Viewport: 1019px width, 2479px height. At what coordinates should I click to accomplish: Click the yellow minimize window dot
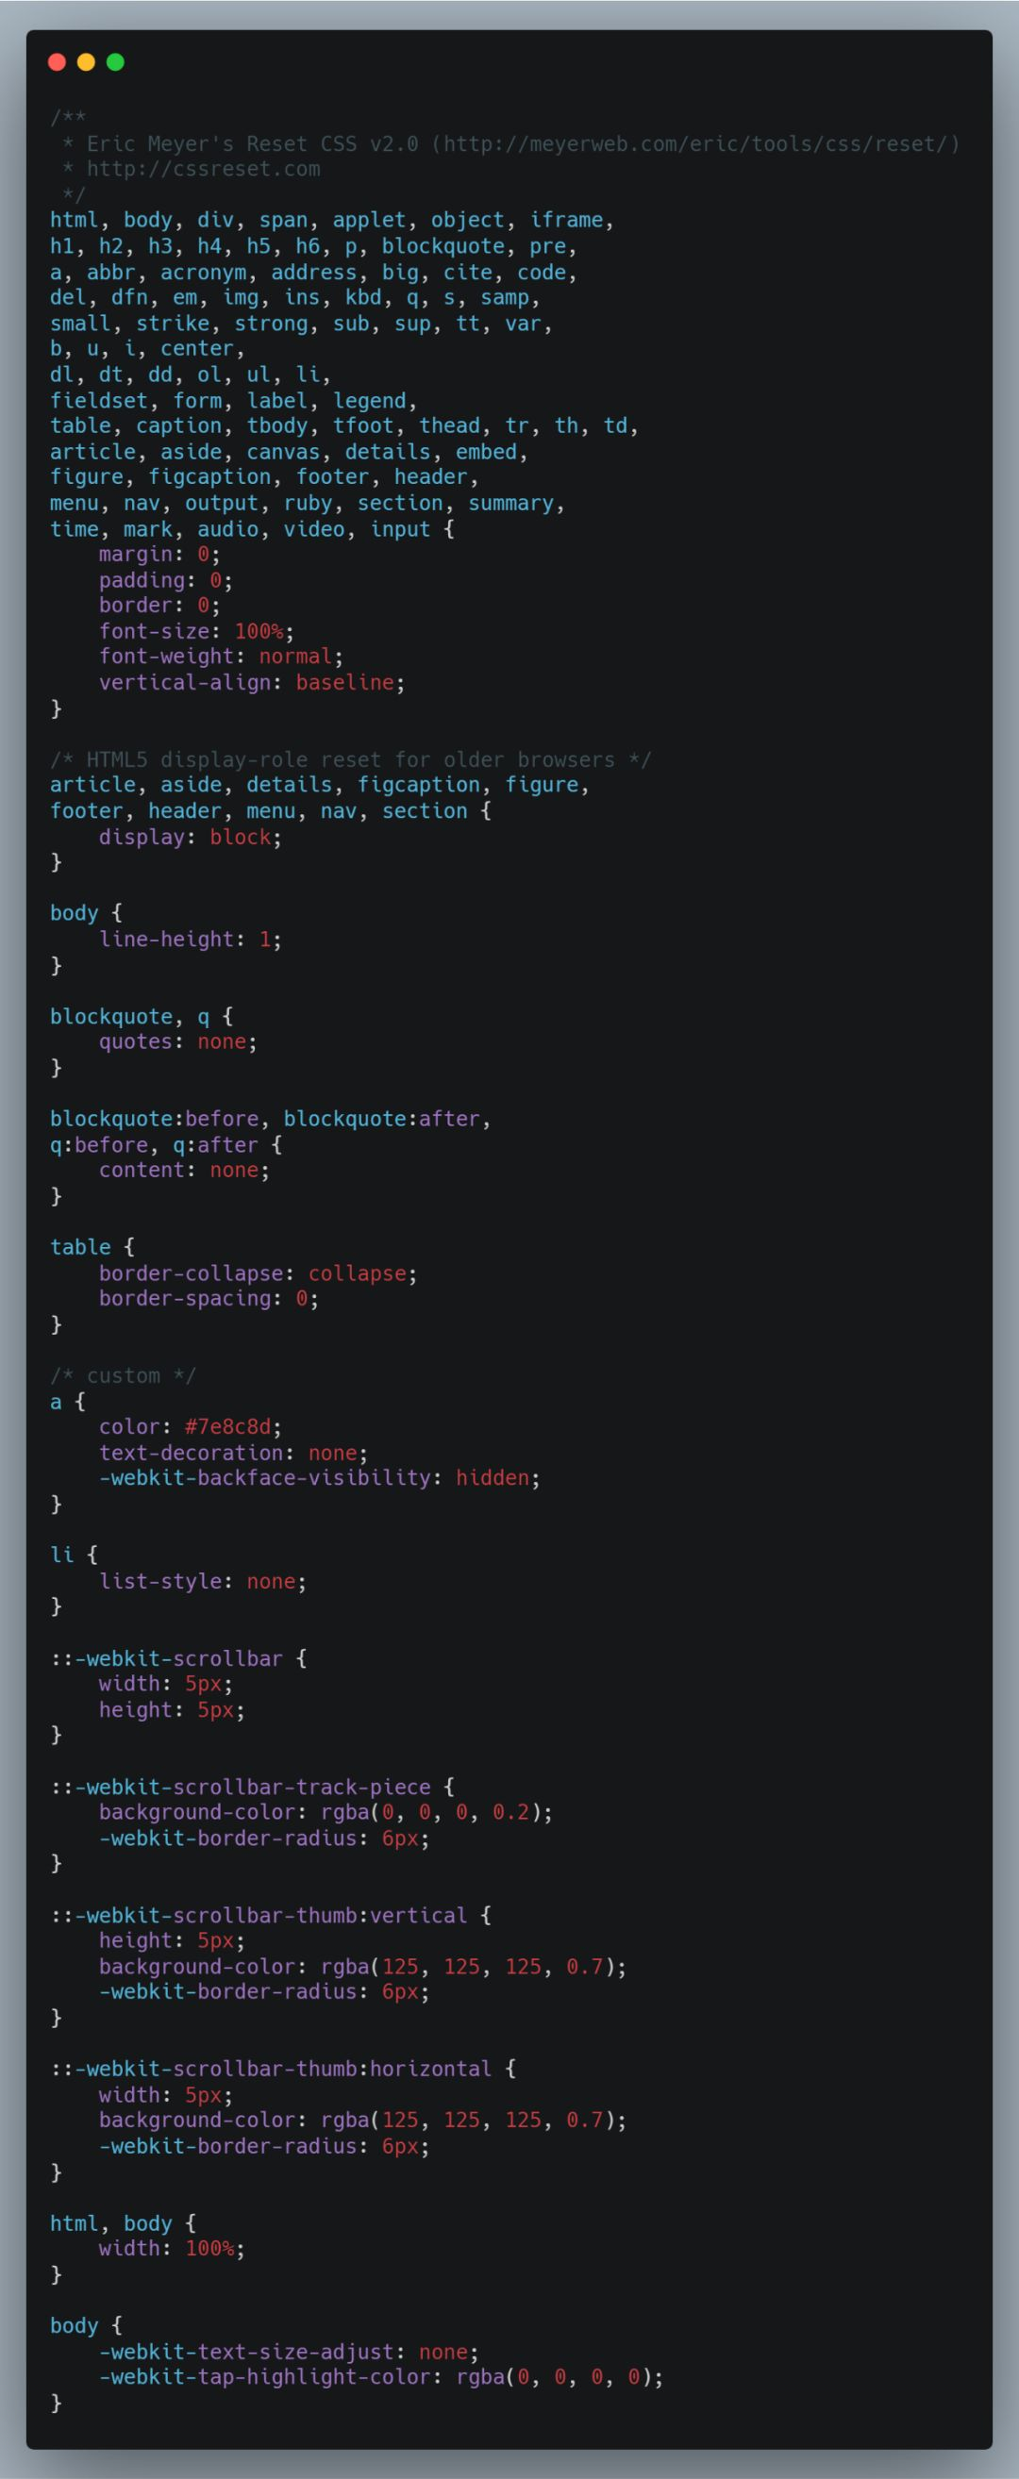(x=86, y=62)
